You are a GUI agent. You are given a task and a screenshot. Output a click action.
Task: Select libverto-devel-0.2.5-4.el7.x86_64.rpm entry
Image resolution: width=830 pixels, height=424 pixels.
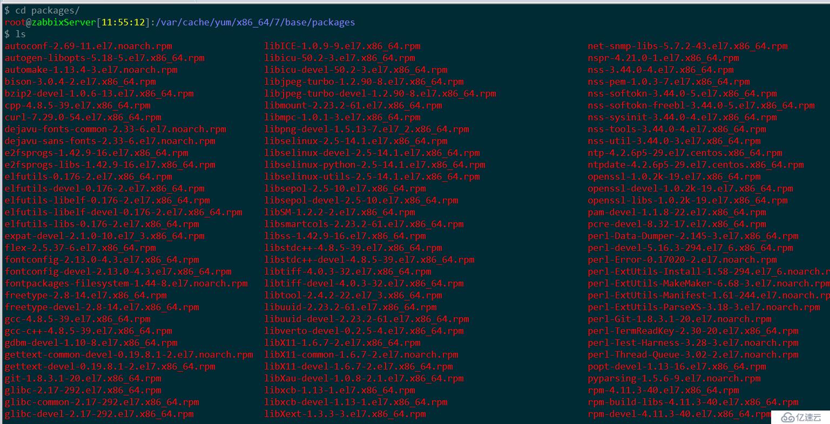pyautogui.click(x=364, y=331)
